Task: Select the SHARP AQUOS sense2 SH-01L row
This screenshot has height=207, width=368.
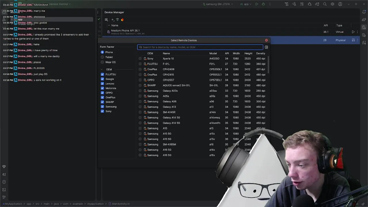Action: click(203, 85)
